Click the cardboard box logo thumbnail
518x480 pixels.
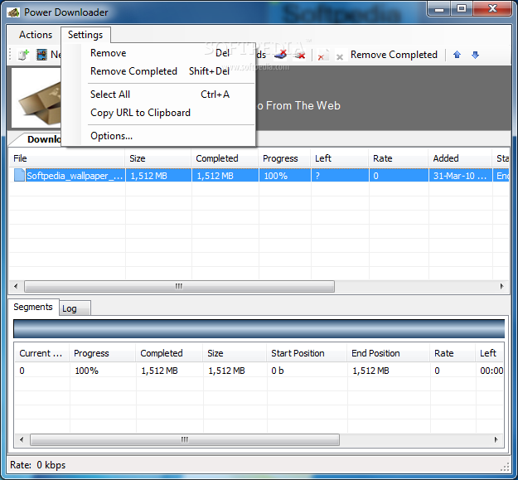click(36, 98)
